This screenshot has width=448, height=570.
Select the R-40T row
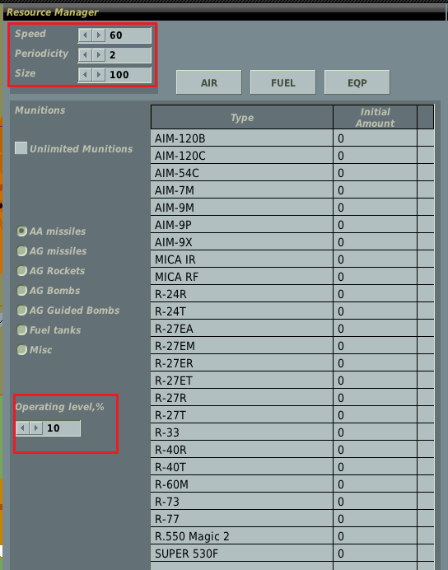pyautogui.click(x=292, y=467)
